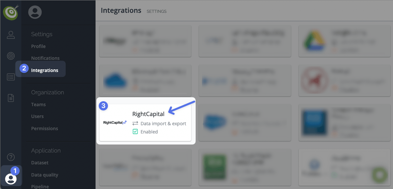Screen dimensions: 393x189
Task: Go to Teams under Organization
Action: [38, 105]
